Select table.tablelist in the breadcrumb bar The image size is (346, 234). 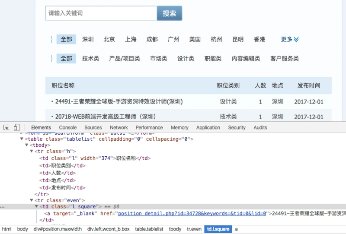(149, 229)
